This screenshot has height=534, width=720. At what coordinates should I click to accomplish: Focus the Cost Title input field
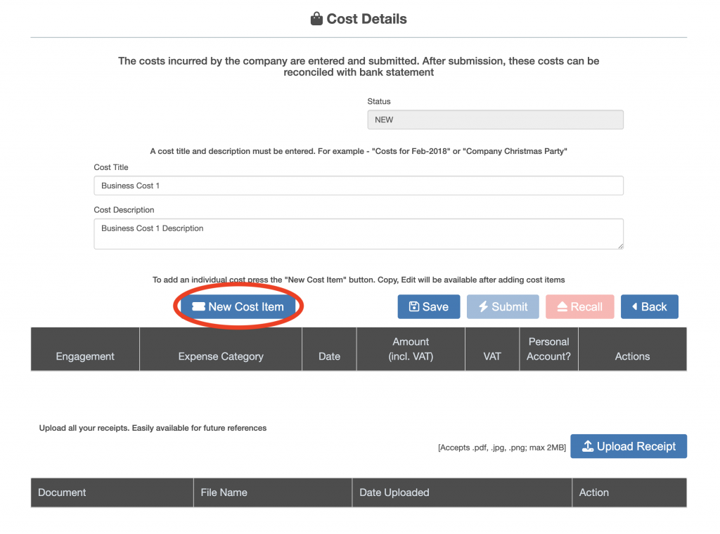359,185
